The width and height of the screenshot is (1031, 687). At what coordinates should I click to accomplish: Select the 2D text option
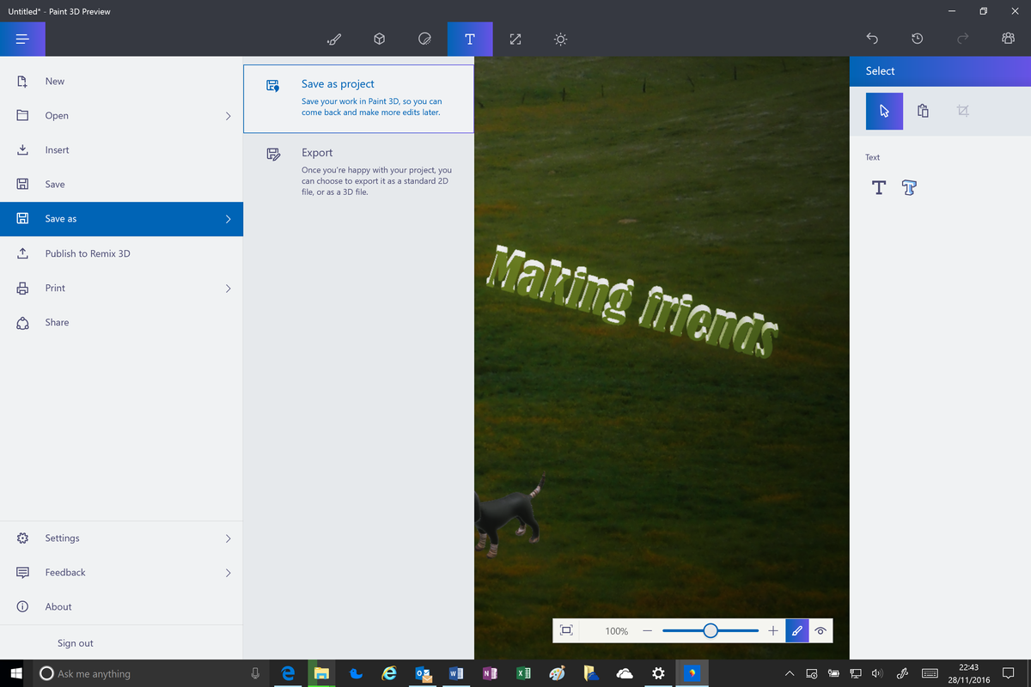pos(878,187)
